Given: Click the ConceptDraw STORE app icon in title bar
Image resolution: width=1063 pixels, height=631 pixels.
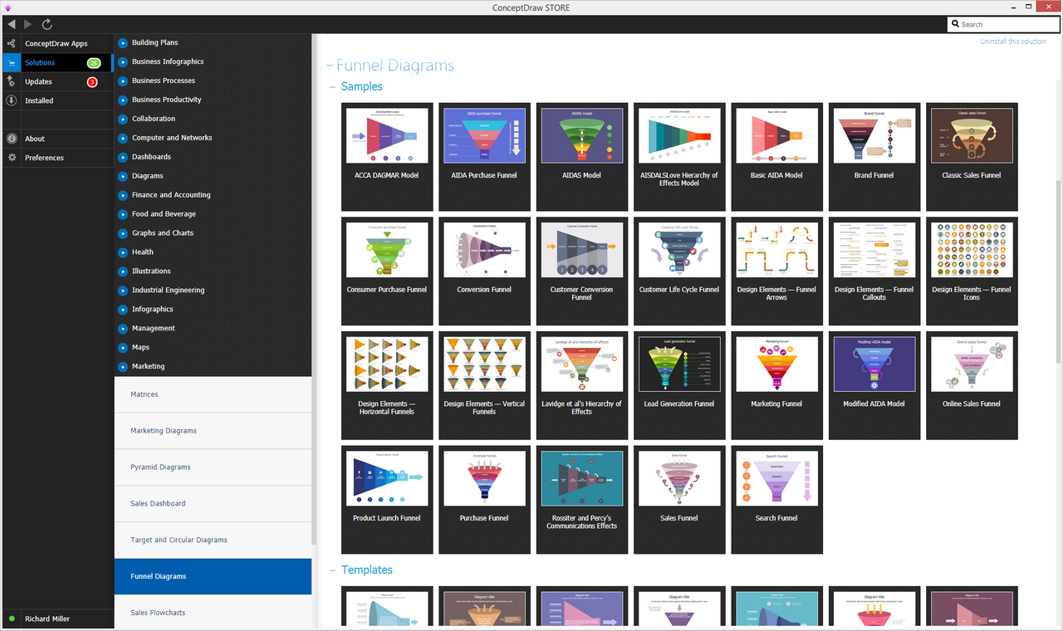Looking at the screenshot, I should click(7, 7).
